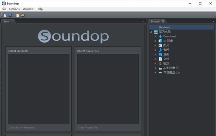Close the Browser panel tab

[x=163, y=21]
